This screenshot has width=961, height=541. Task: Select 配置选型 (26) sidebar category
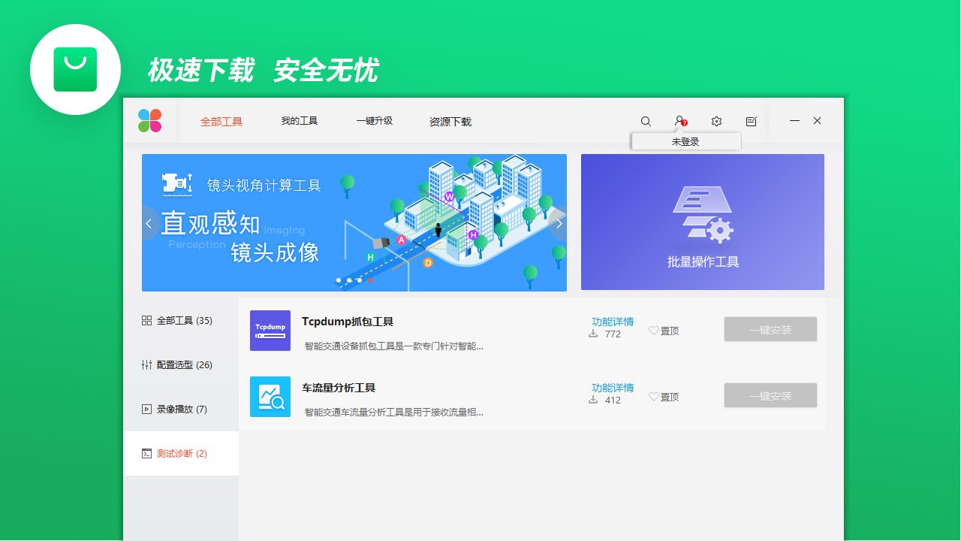[181, 365]
